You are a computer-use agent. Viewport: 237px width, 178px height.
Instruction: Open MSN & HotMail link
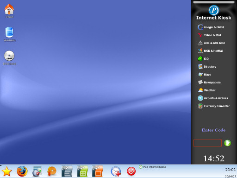(x=213, y=51)
